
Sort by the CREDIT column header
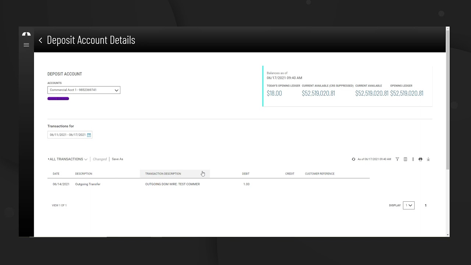click(x=290, y=174)
